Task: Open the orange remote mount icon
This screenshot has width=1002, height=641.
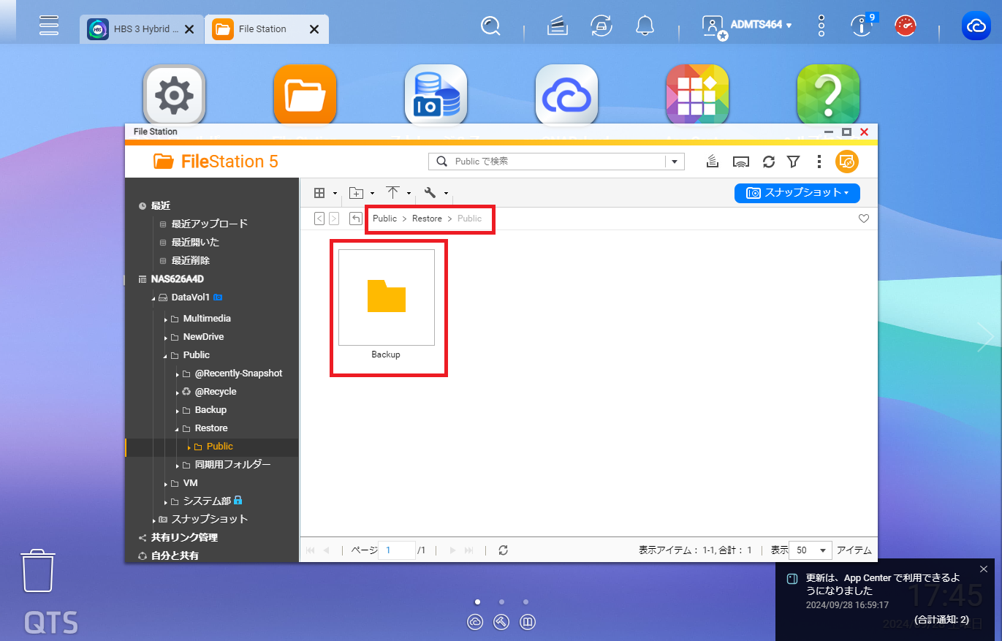Action: tap(847, 162)
